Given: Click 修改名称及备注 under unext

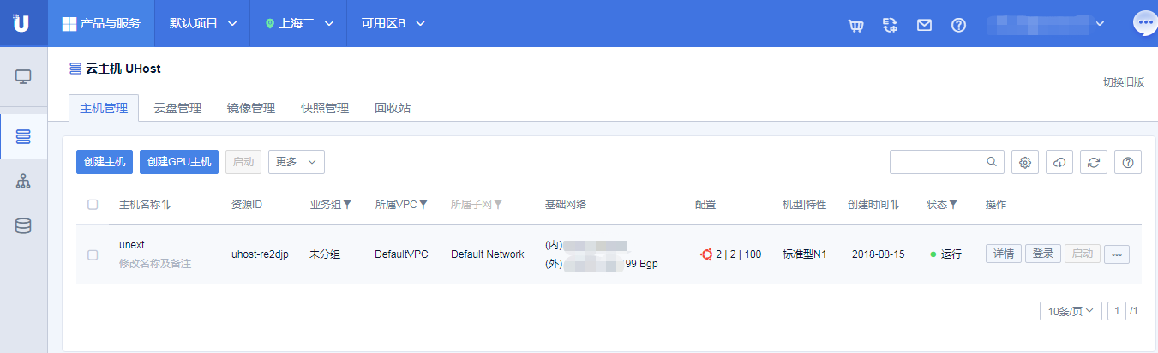Looking at the screenshot, I should coord(155,264).
